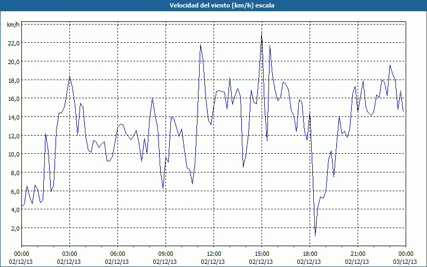Click the highest wind peak at 15:00
The width and height of the screenshot is (427, 267).
[x=262, y=33]
